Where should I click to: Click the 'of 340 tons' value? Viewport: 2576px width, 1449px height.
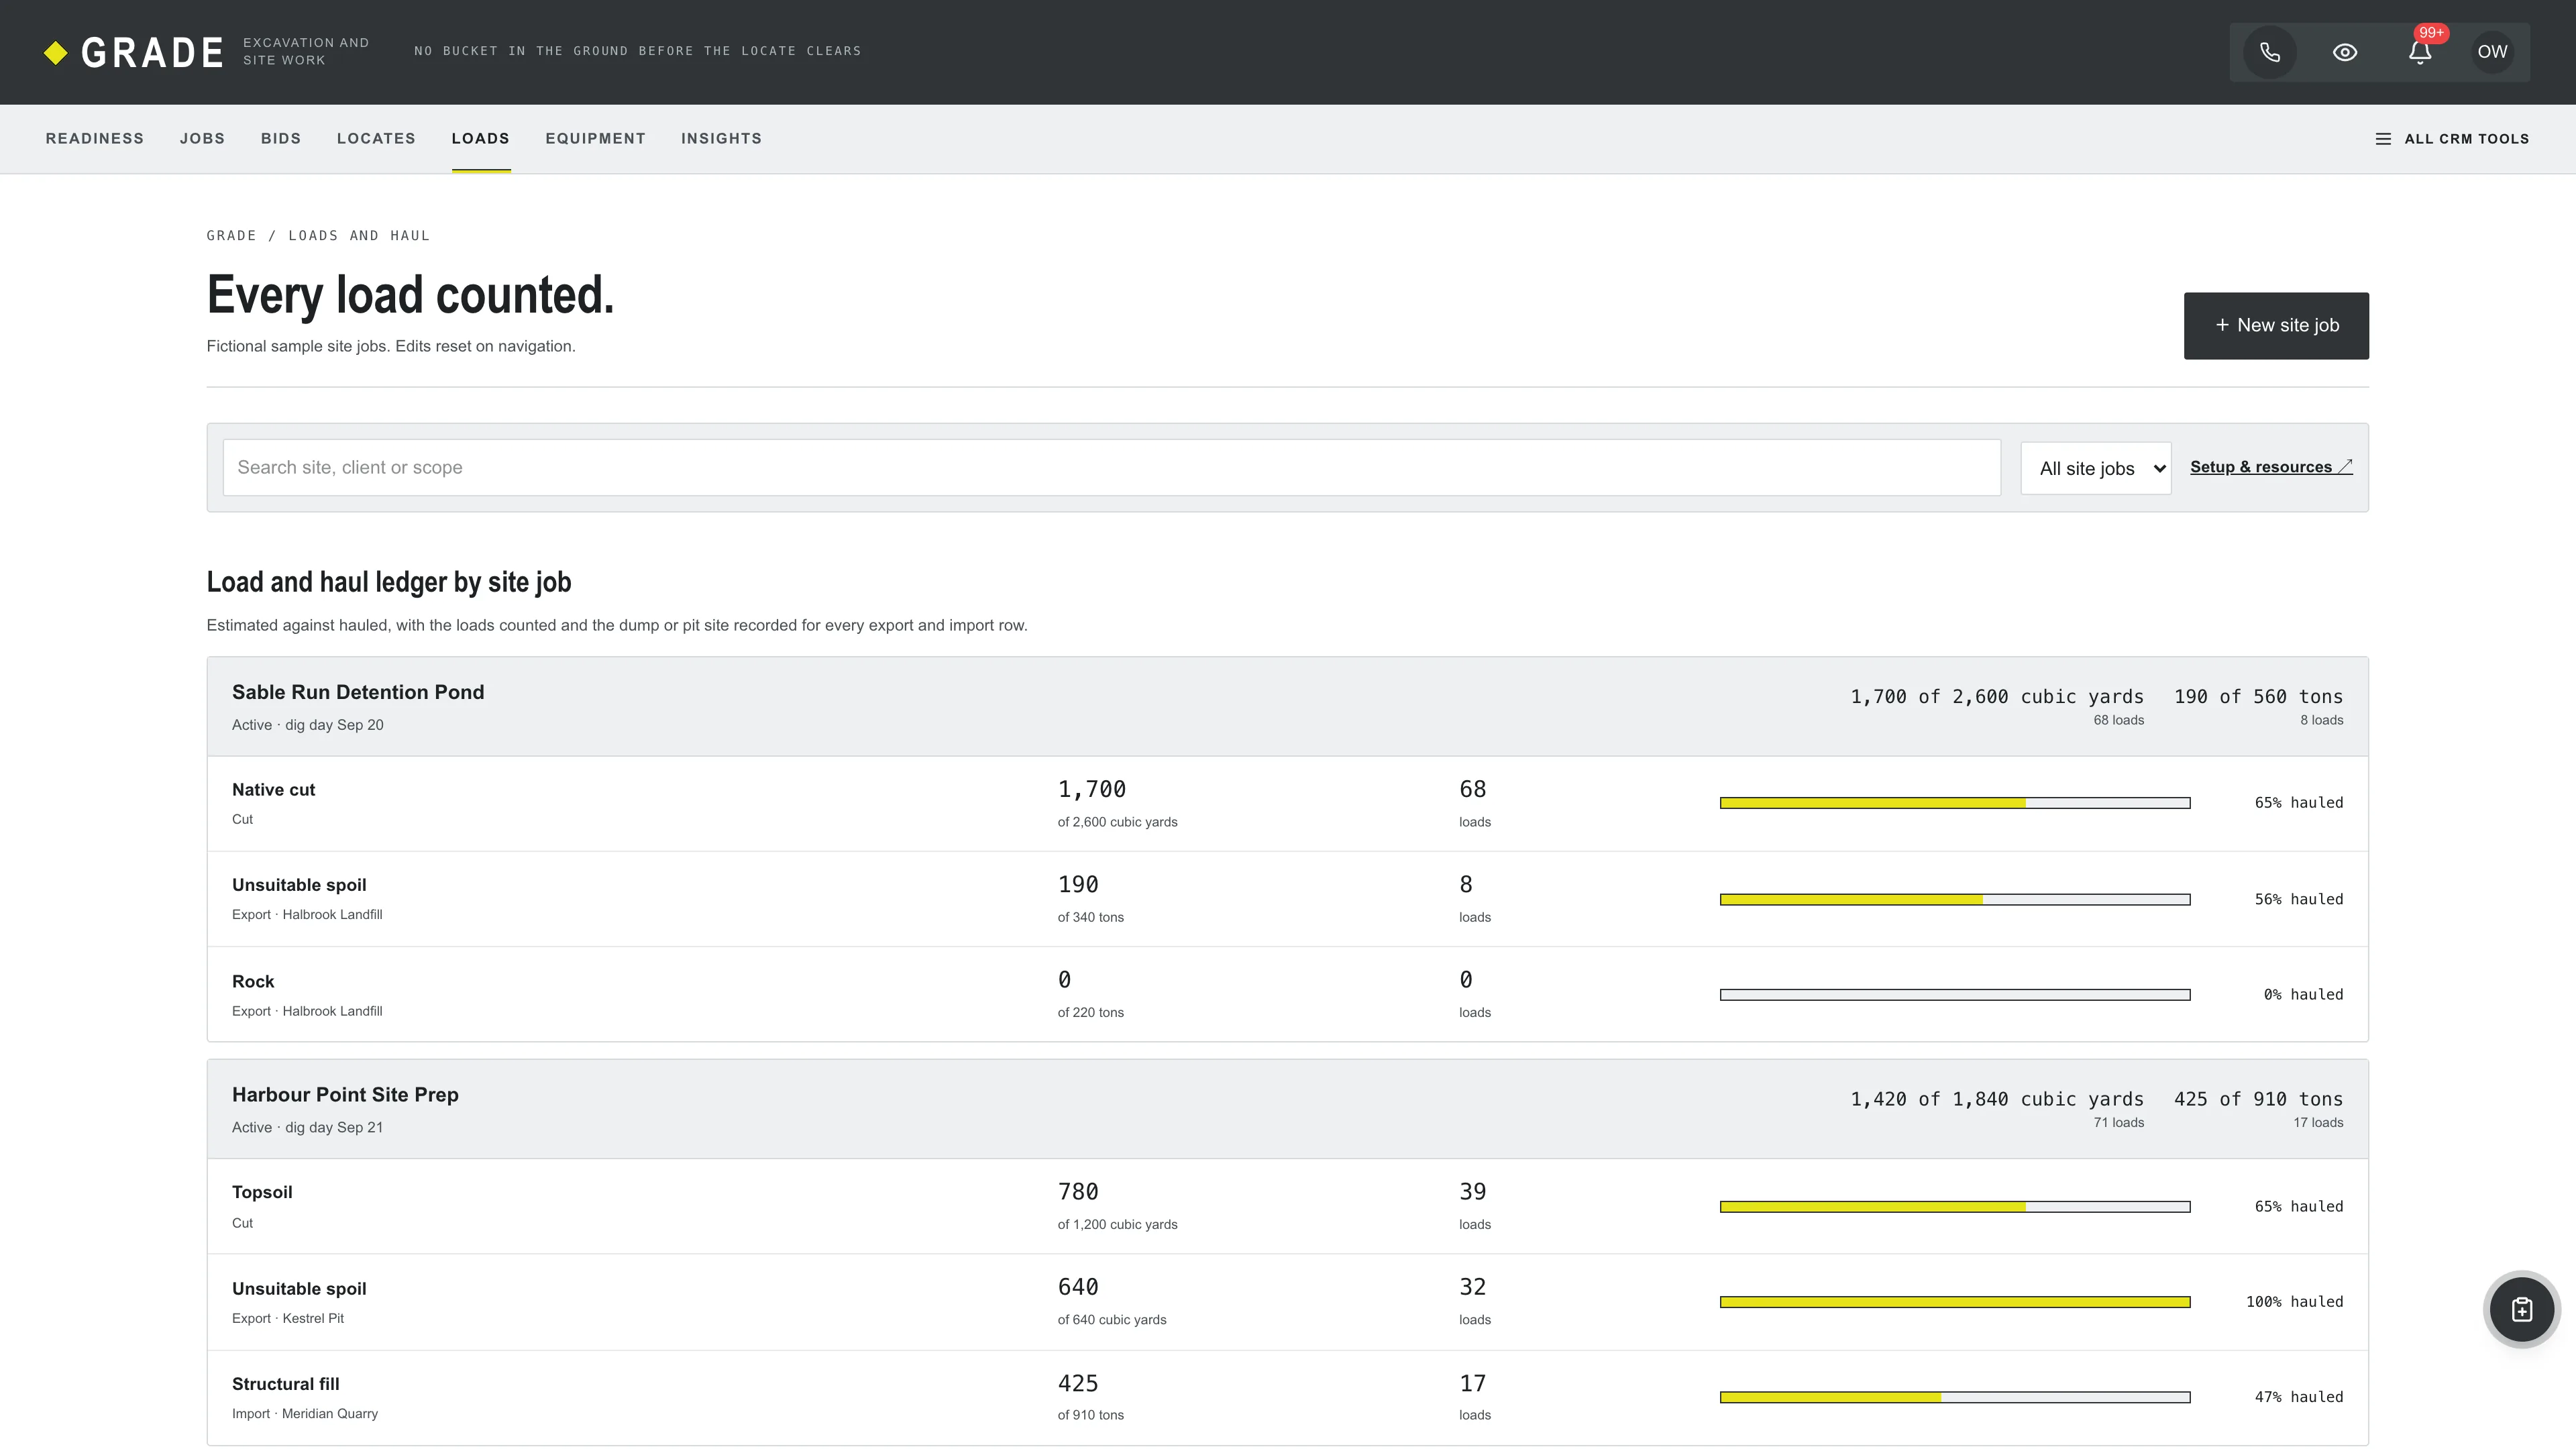(1090, 917)
